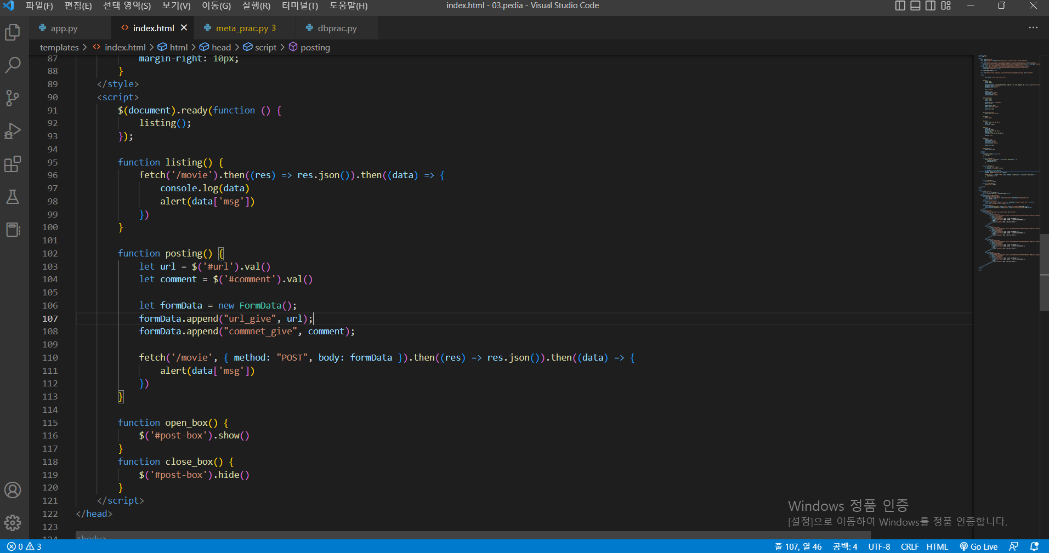The width and height of the screenshot is (1049, 553).
Task: Click the code minimap preview
Action: click(x=1008, y=163)
